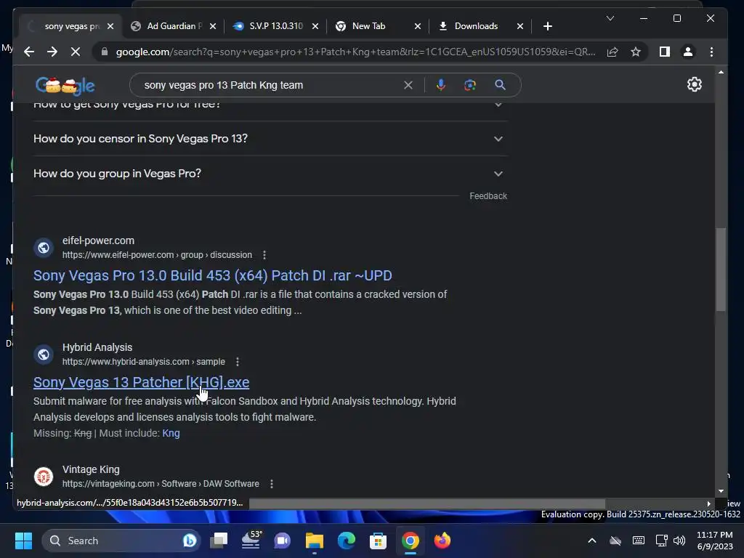
Task: Stop loading the page
Action: (76, 52)
